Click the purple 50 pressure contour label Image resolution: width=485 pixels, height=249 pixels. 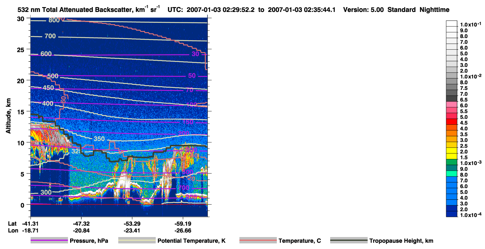coord(192,76)
